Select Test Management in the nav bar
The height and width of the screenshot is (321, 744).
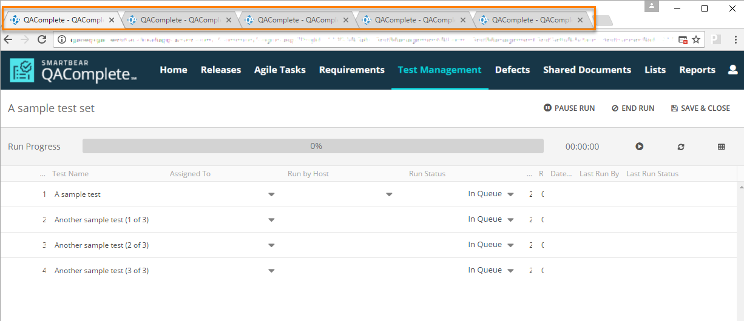pos(439,70)
